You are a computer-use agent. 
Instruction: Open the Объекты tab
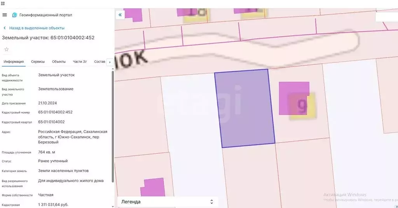point(59,62)
